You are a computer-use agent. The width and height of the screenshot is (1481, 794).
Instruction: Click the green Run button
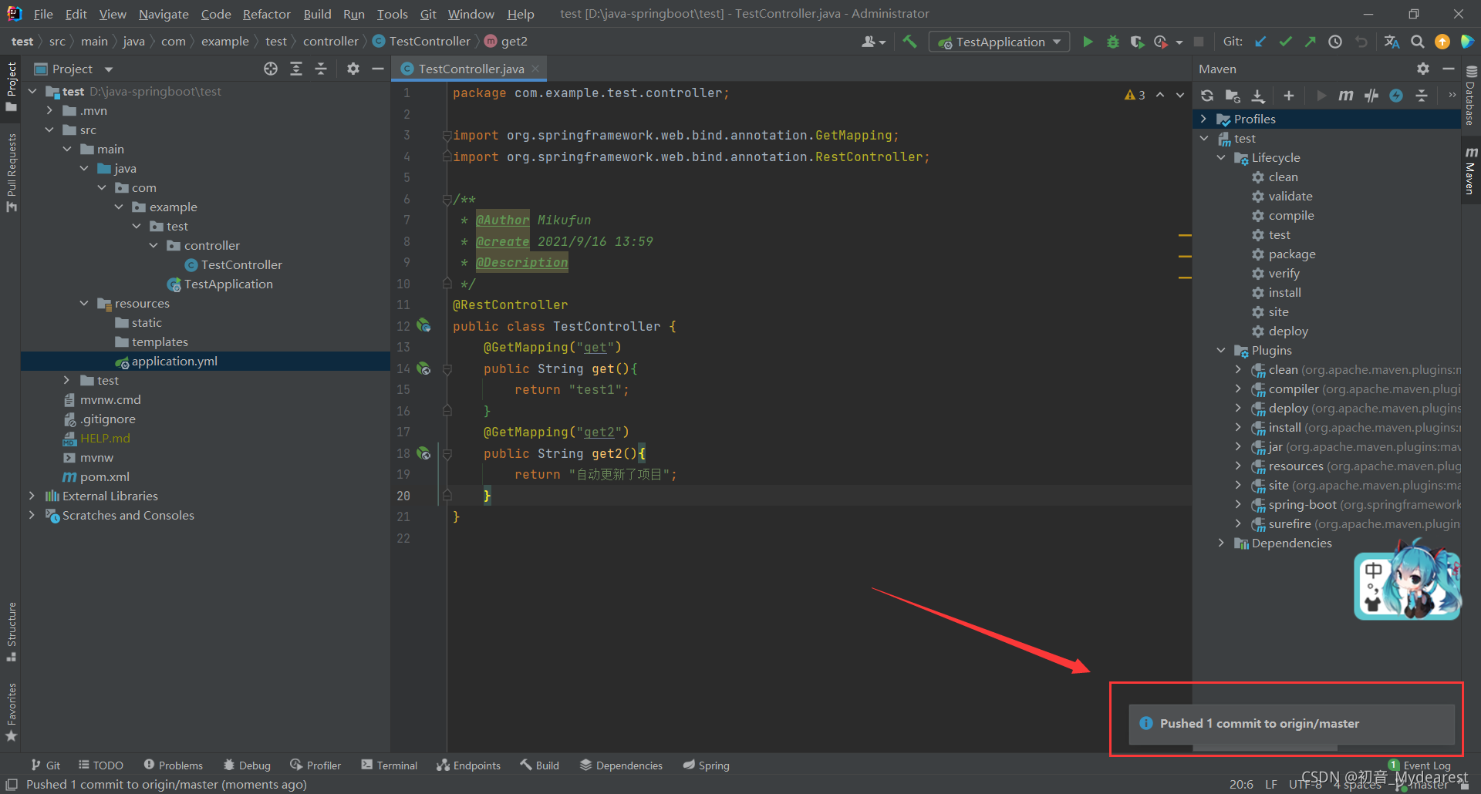click(x=1088, y=42)
